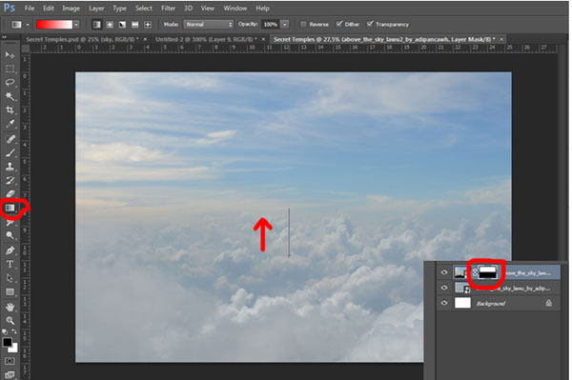
Task: Select the Crop tool
Action: [10, 110]
